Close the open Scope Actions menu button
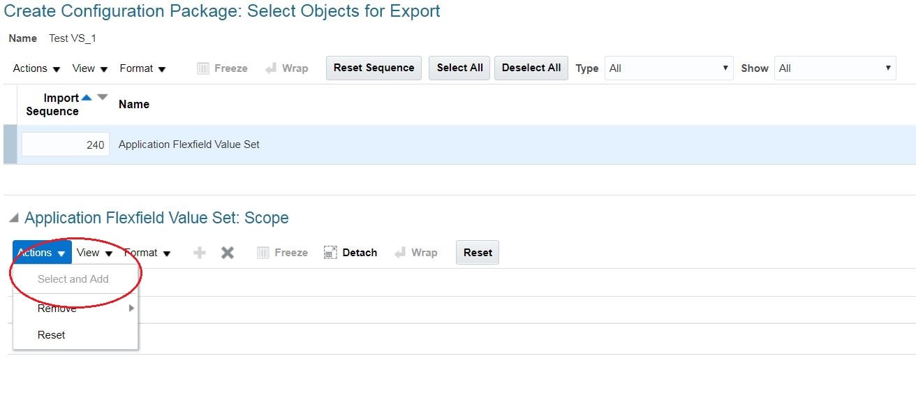Image resolution: width=916 pixels, height=393 pixels. 42,252
